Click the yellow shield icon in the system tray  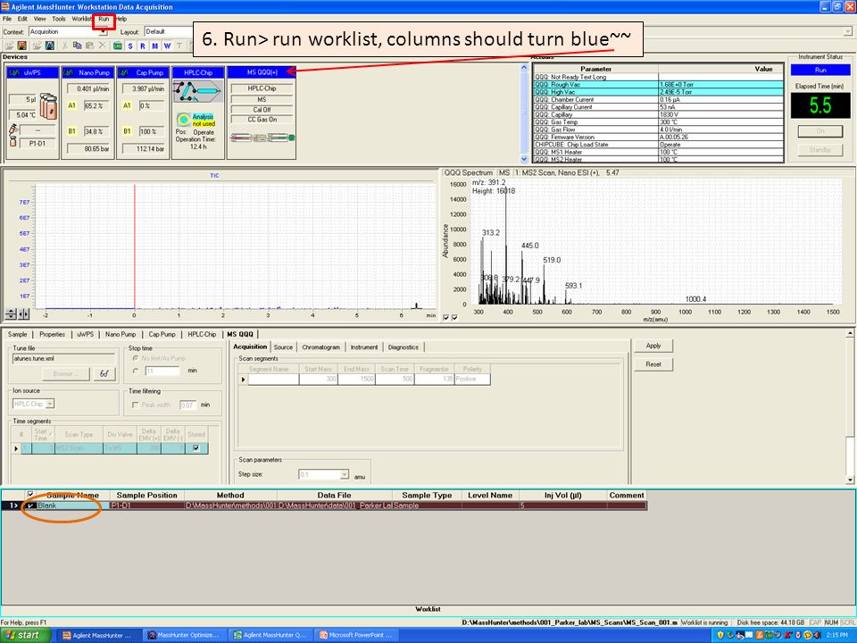(720, 635)
